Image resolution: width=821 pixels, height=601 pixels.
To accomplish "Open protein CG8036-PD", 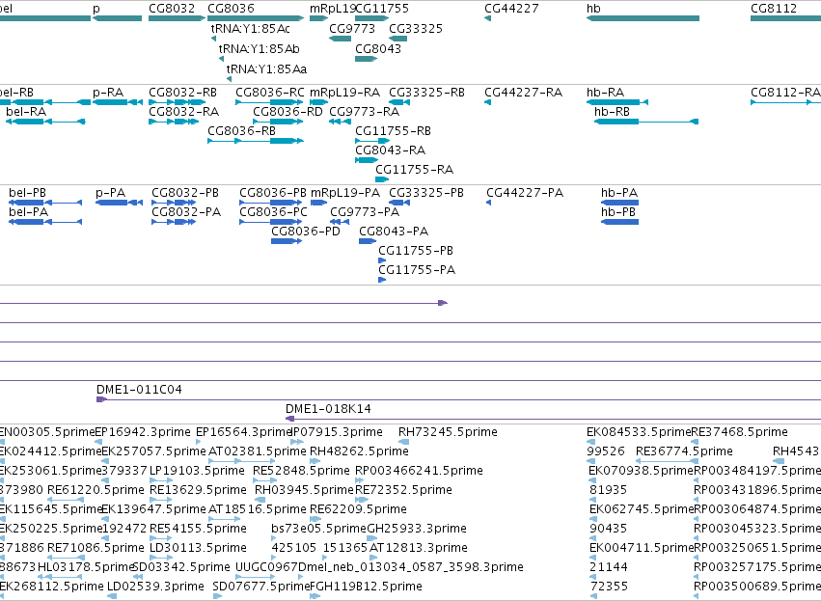I will (287, 241).
